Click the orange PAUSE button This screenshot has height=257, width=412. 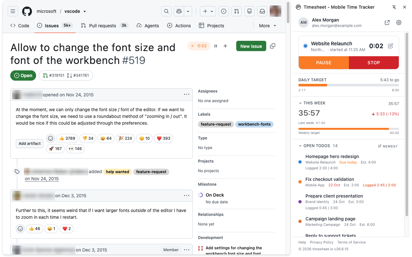324,63
